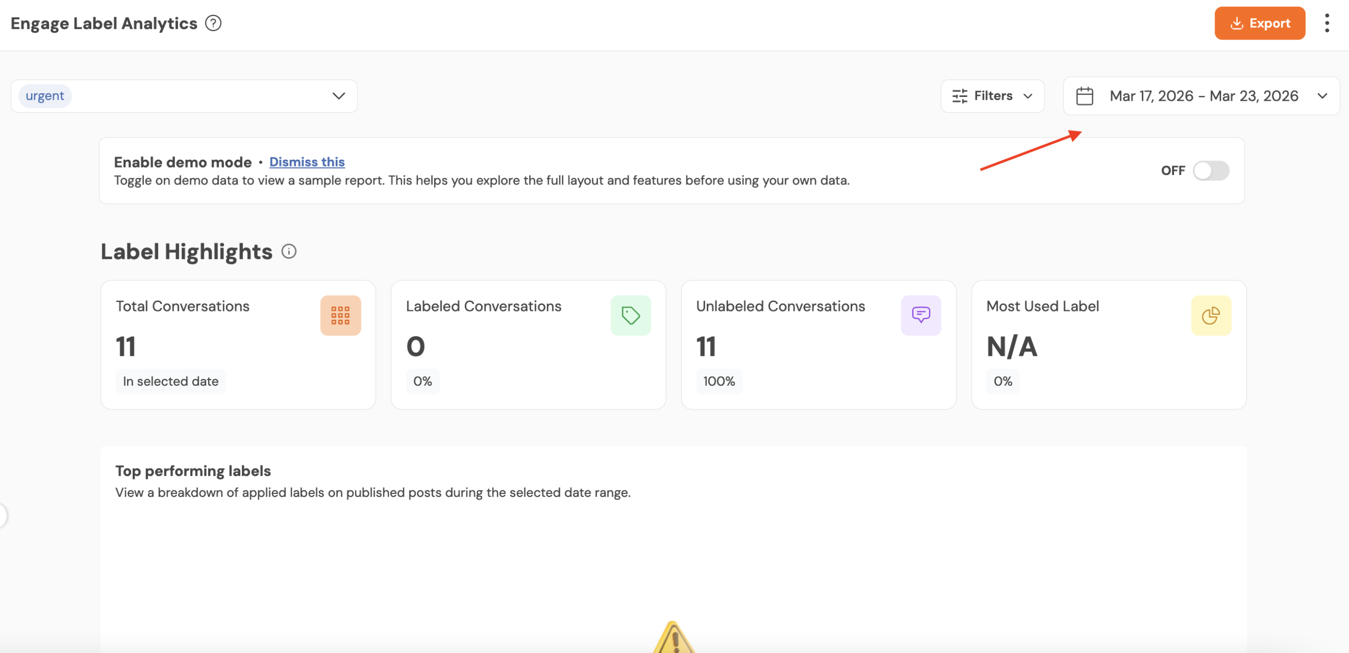The image size is (1349, 653).
Task: Click the Export button
Action: click(x=1259, y=23)
